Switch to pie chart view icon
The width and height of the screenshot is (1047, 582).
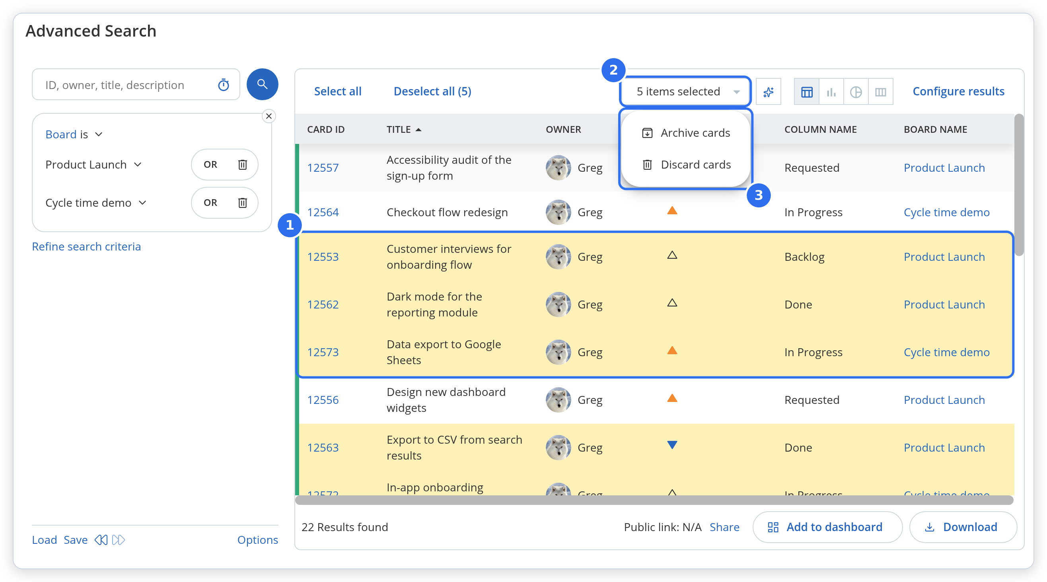click(x=856, y=92)
